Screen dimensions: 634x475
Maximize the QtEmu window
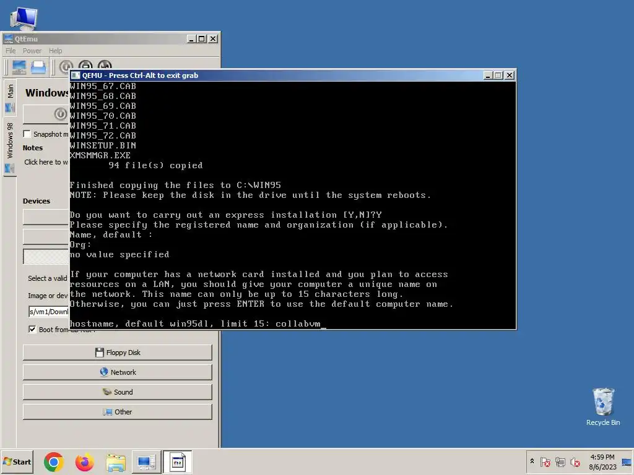tap(202, 39)
